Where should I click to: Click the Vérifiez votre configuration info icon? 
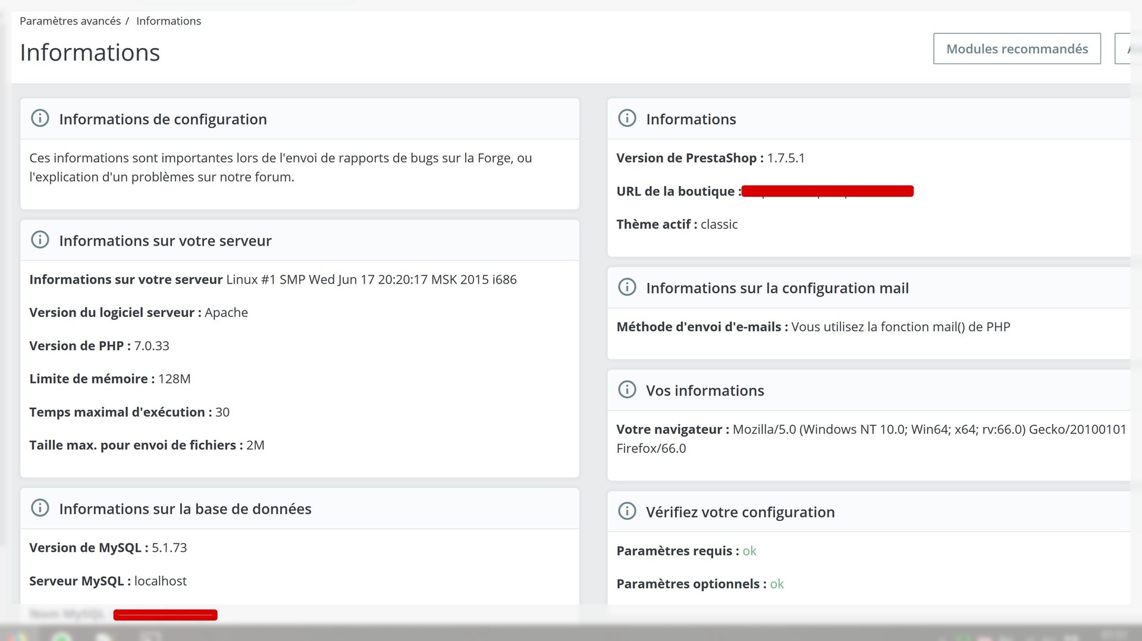click(627, 511)
